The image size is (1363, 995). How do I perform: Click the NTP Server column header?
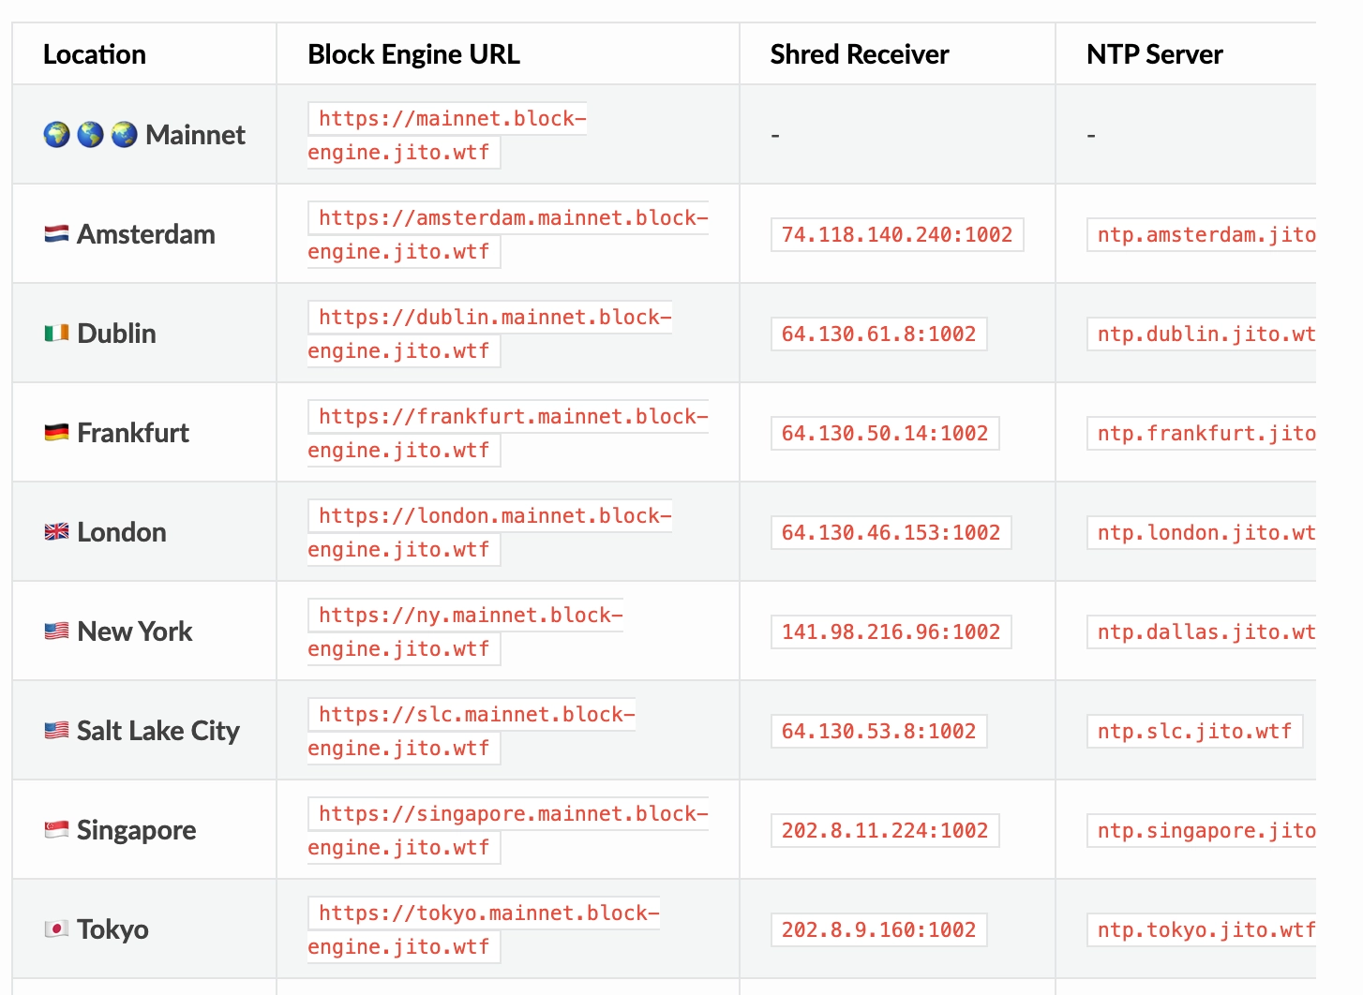click(x=1154, y=54)
